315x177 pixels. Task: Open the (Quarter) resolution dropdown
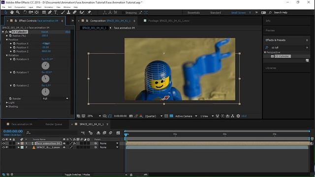[x=154, y=116]
